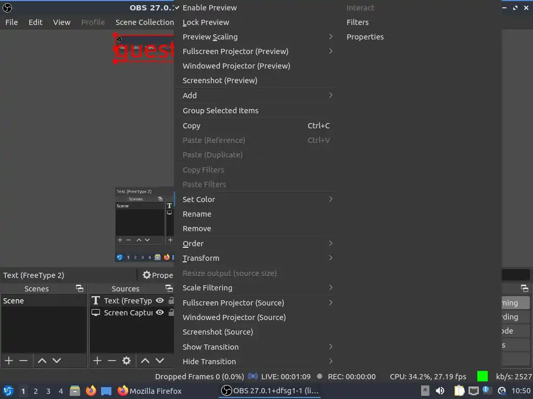The image size is (533, 399).
Task: Select Scene in the Scenes list
Action: 44,301
